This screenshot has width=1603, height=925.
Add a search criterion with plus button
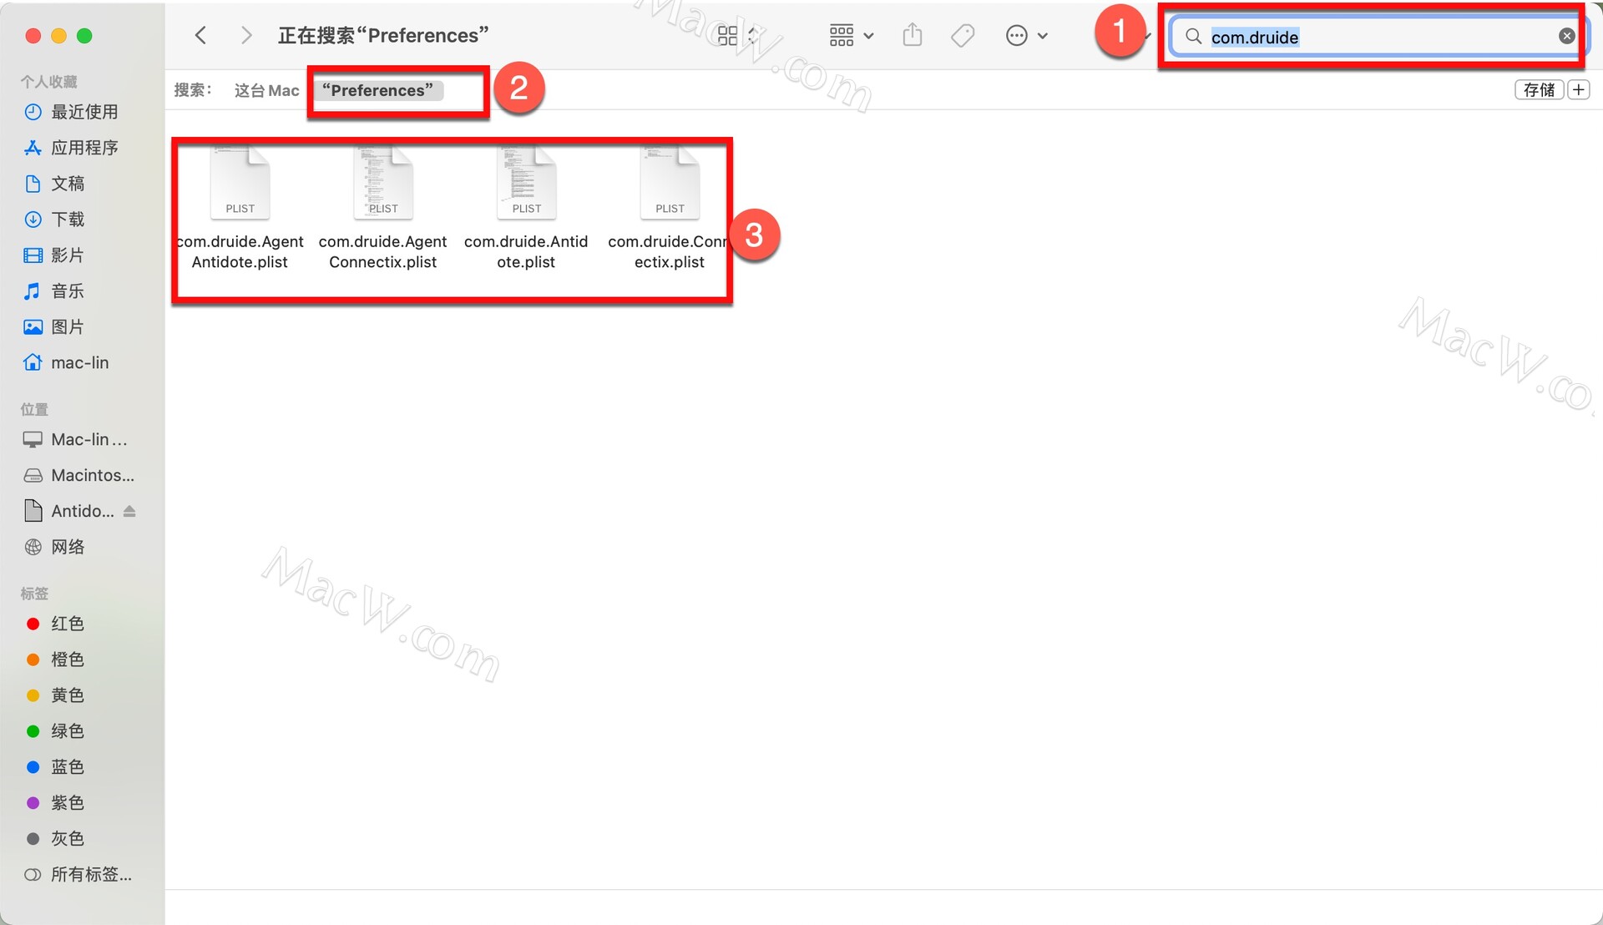click(x=1578, y=89)
